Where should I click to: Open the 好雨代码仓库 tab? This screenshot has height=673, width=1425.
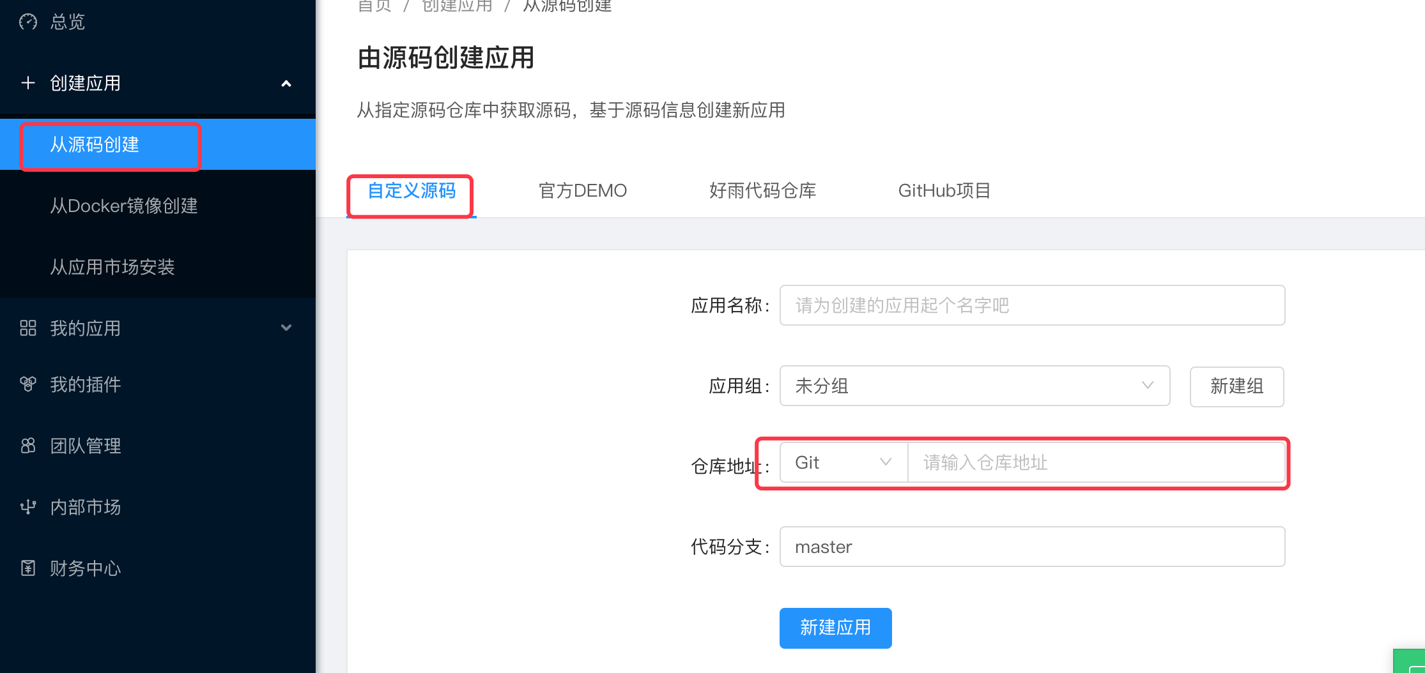762,191
